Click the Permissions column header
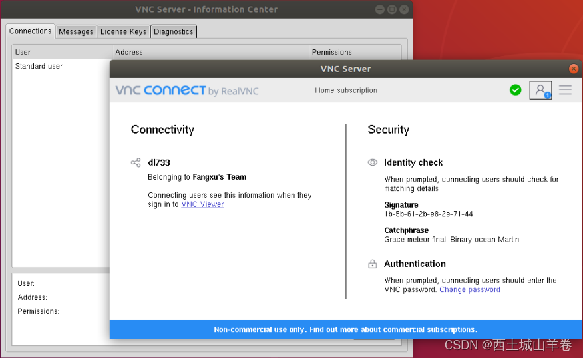The width and height of the screenshot is (583, 358). (355, 52)
